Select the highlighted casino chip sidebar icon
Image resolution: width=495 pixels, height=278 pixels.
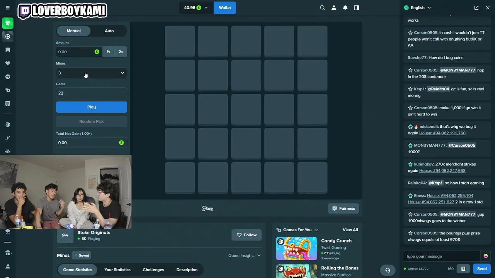pyautogui.click(x=7, y=36)
